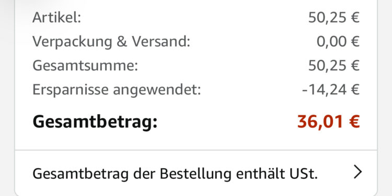The width and height of the screenshot is (392, 196).
Task: Select the red 36,01 € total amount
Action: 328,121
